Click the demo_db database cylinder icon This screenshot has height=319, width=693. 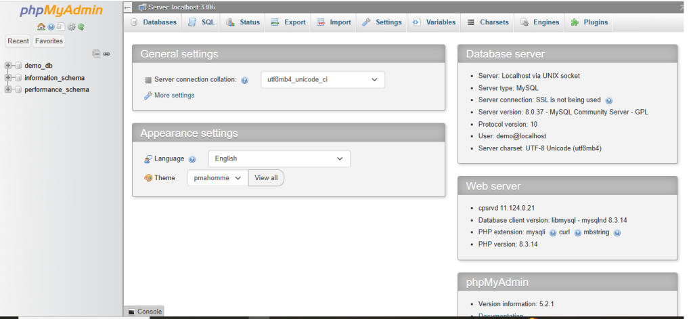(18, 66)
